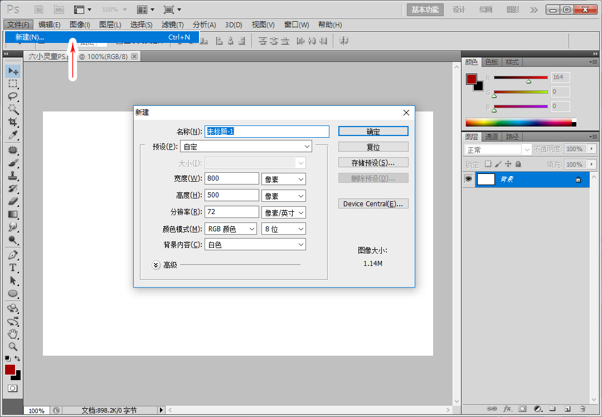Choose 新建(N)... from the File menu

pos(102,37)
